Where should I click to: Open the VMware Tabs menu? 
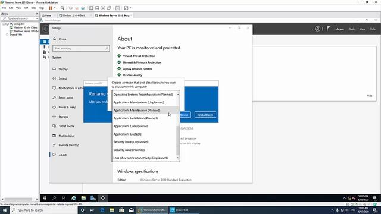coord(33,8)
